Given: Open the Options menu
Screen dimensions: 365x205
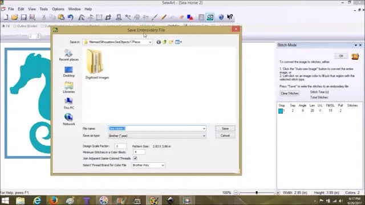Looking at the screenshot, I should coord(58,9).
